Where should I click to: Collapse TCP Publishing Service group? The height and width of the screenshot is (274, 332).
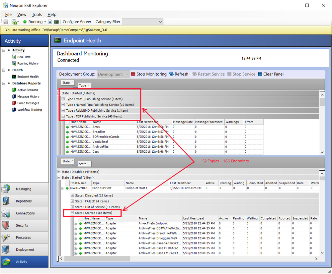click(x=63, y=116)
